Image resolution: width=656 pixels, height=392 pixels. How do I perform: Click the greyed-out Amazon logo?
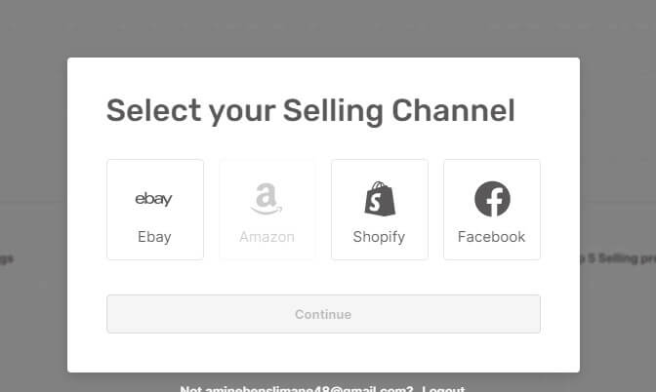point(266,199)
